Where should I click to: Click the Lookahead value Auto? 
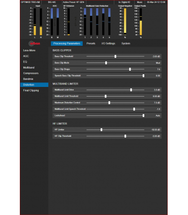(x=158, y=115)
